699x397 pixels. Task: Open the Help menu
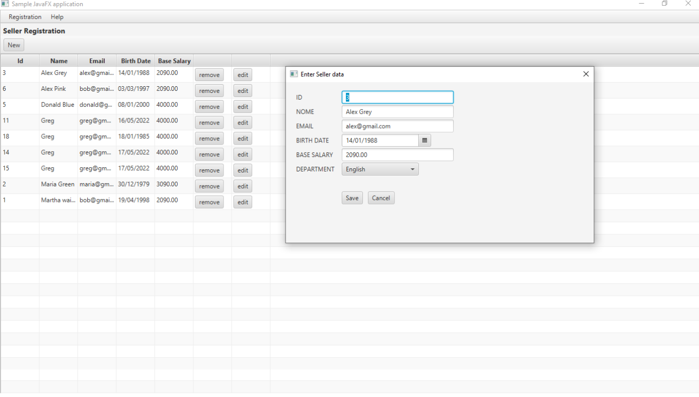(x=57, y=17)
